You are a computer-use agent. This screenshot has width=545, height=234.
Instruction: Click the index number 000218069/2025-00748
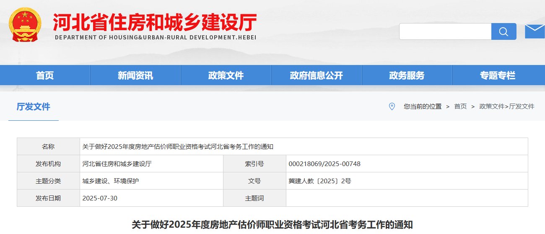324,164
